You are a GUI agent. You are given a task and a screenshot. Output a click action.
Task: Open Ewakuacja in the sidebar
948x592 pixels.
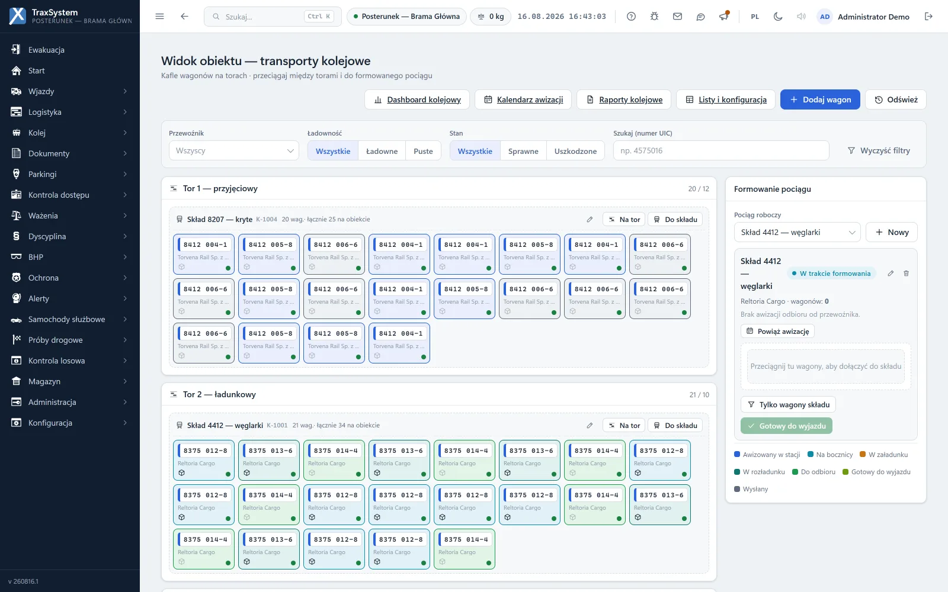tap(70, 50)
